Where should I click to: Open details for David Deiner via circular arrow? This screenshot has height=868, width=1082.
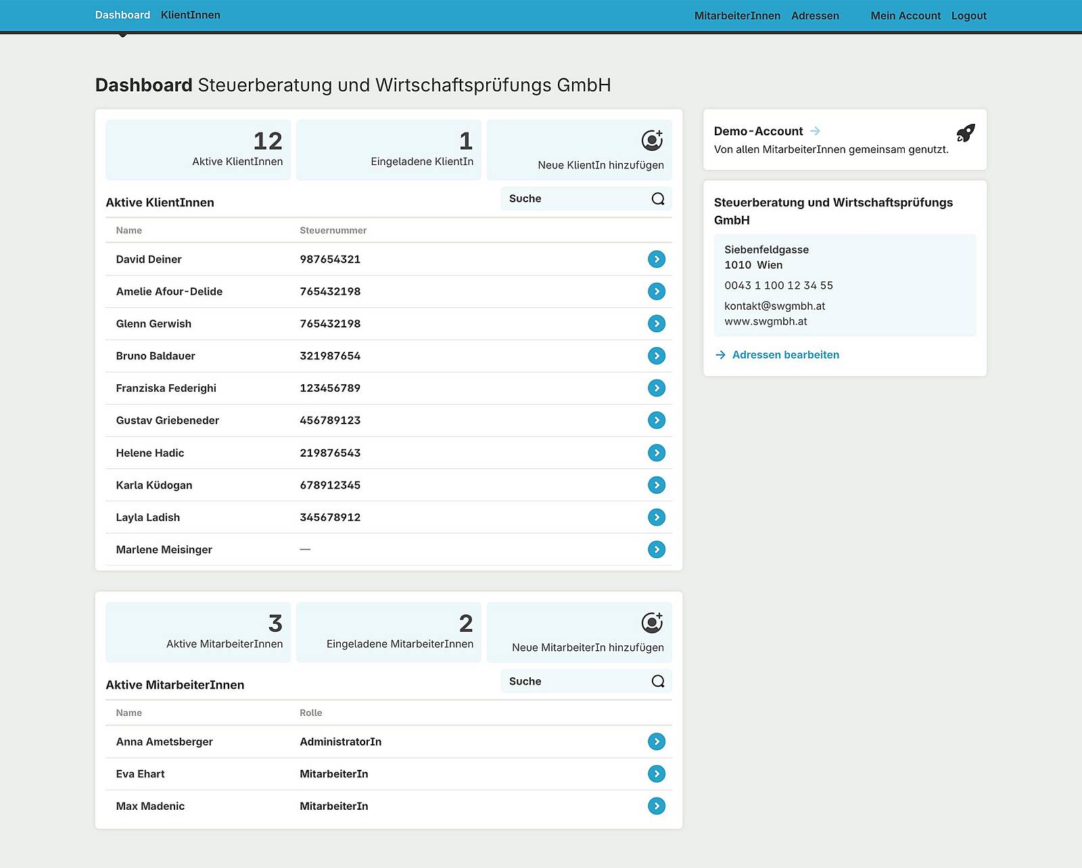656,259
